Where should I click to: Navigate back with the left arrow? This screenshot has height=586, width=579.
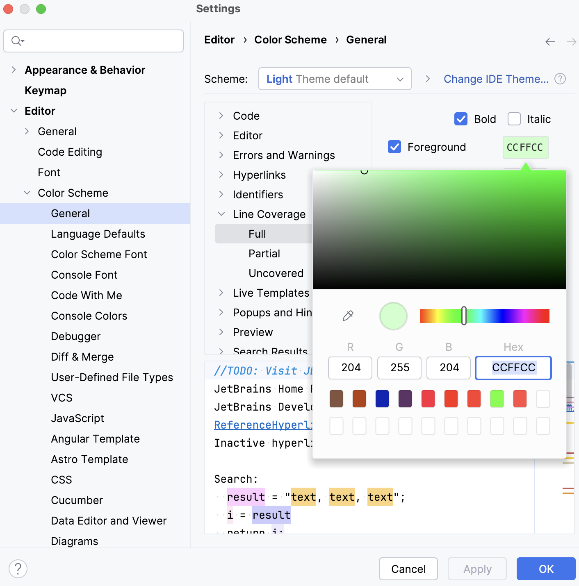tap(550, 41)
